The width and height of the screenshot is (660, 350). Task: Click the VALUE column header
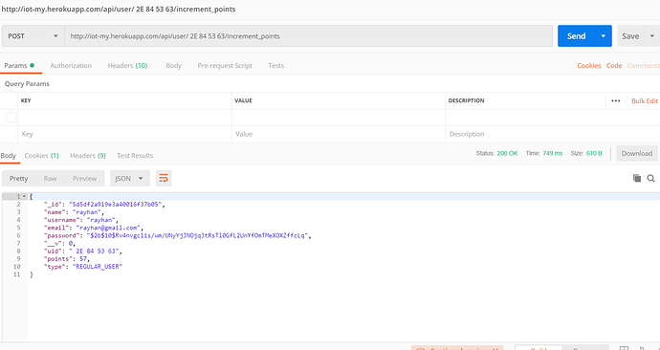pyautogui.click(x=243, y=101)
